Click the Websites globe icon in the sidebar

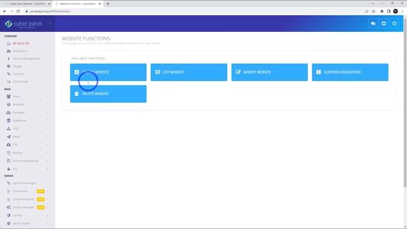click(x=8, y=104)
